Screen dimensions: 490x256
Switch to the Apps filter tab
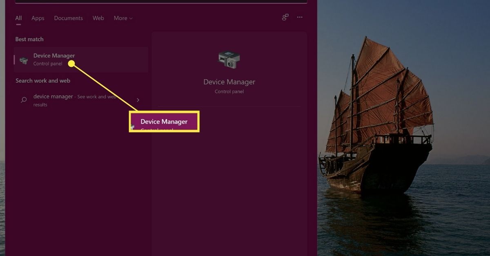[x=38, y=18]
